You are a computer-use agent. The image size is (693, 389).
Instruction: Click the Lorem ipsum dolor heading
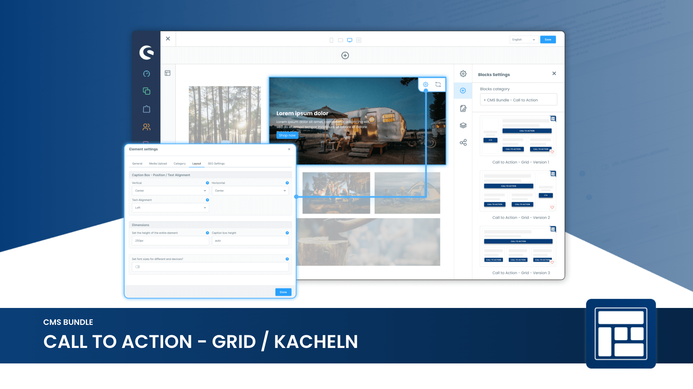302,113
